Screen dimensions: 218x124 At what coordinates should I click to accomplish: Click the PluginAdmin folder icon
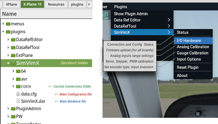[x=13, y=108]
